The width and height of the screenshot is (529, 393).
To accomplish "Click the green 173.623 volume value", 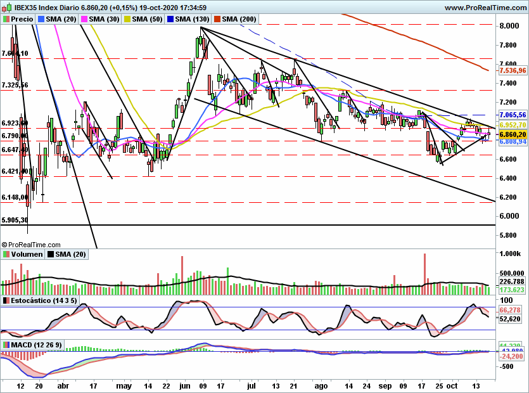I will tap(512, 290).
